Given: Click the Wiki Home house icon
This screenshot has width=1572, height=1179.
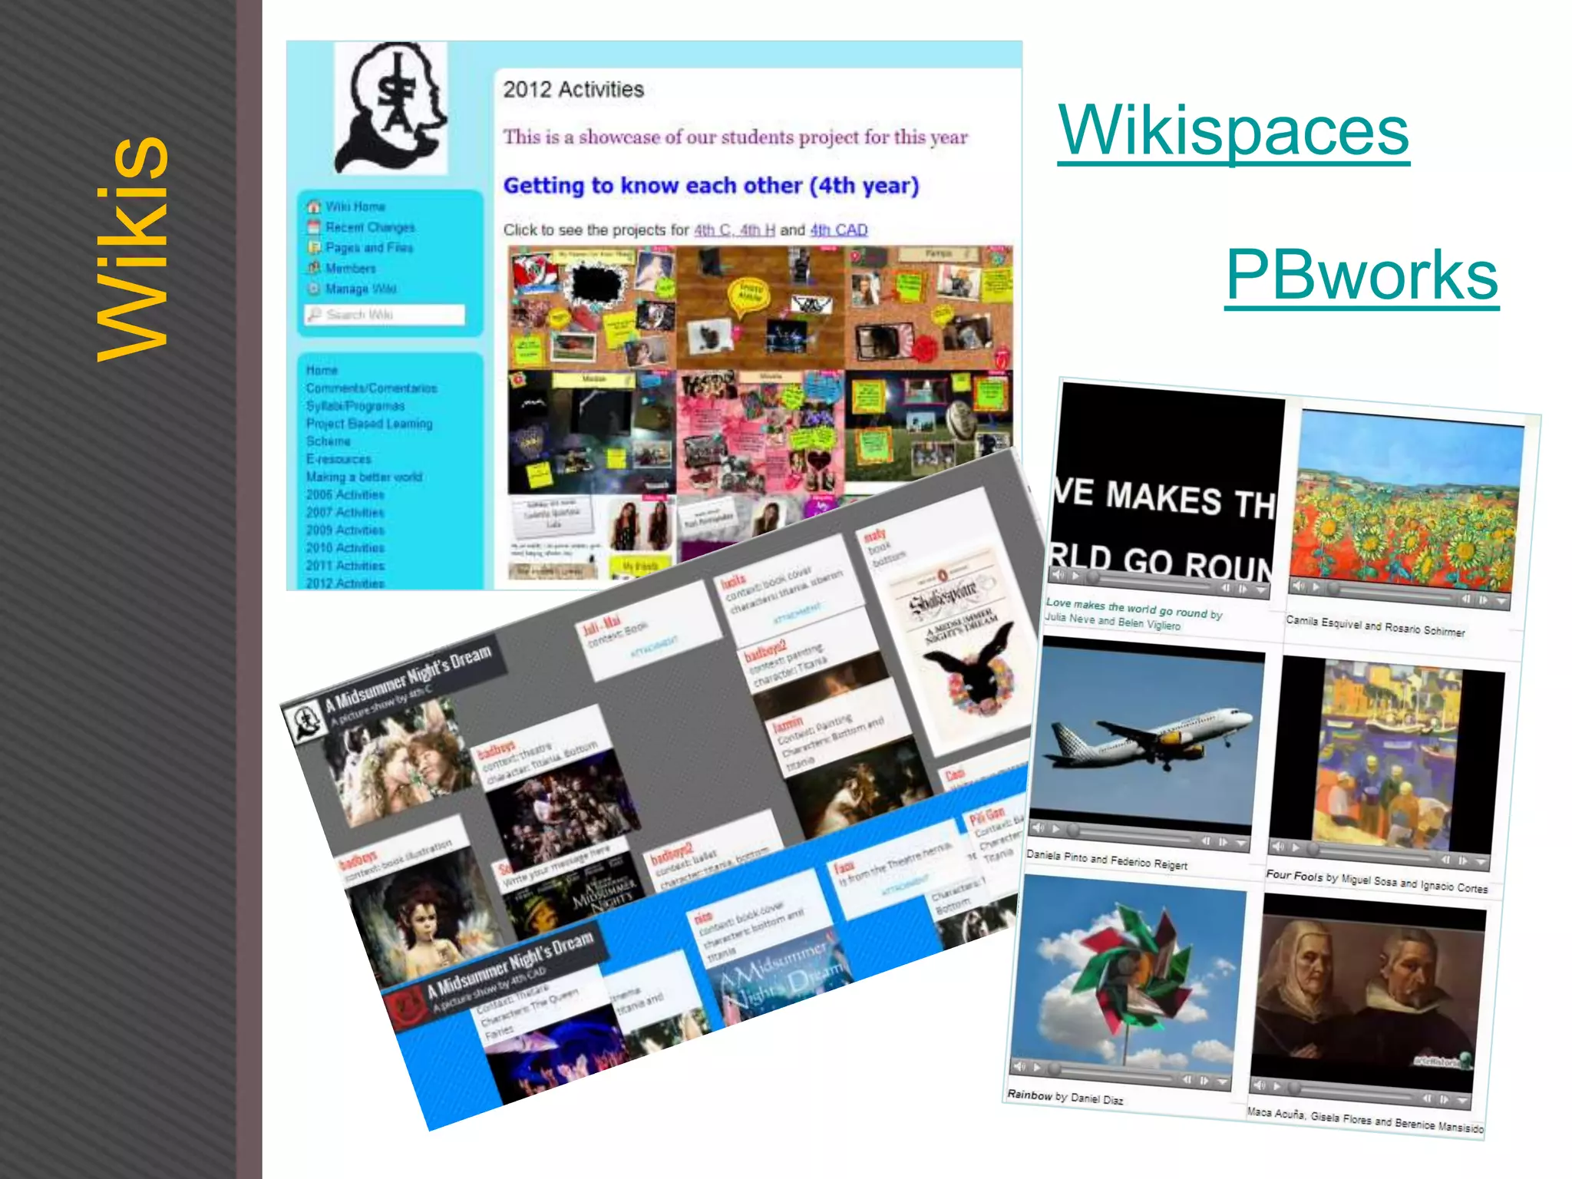Looking at the screenshot, I should point(313,206).
